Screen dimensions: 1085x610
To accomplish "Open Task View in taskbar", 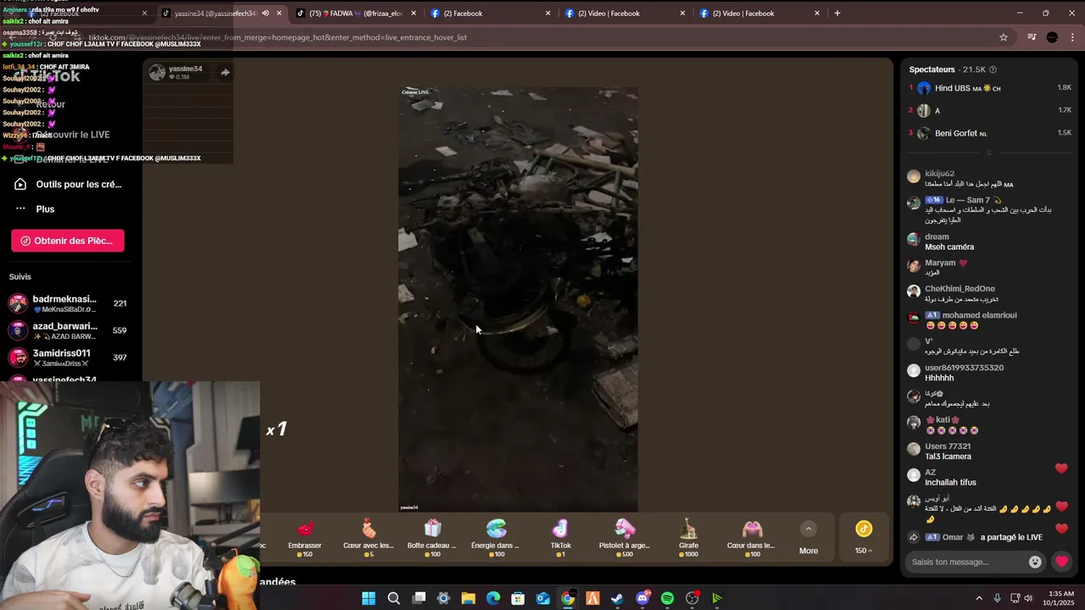I will (419, 598).
